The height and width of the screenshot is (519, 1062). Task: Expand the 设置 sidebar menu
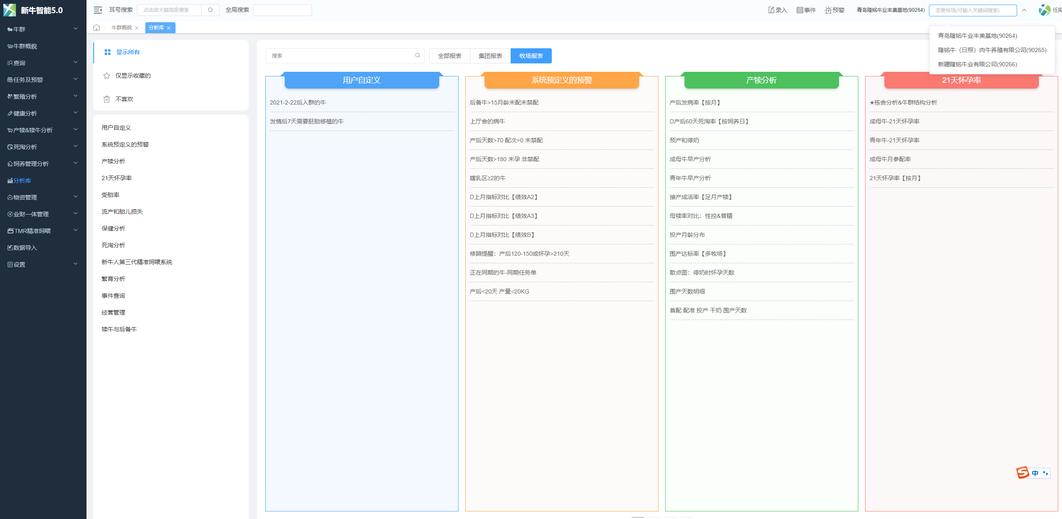pyautogui.click(x=43, y=265)
